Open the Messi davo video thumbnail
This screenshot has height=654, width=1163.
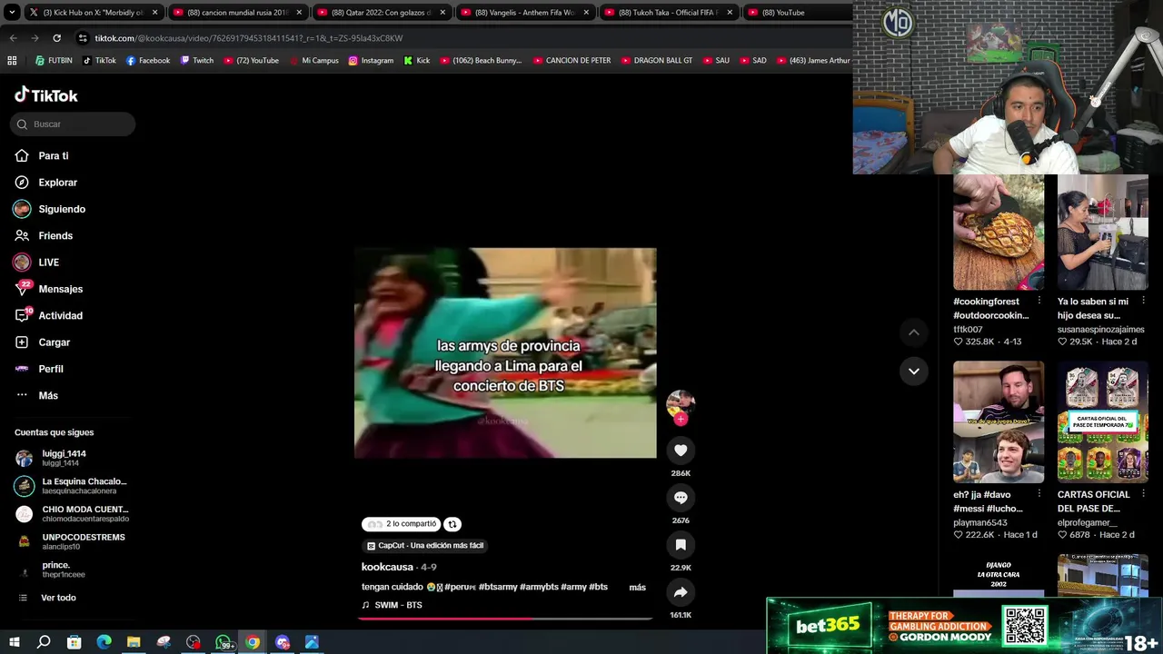click(999, 421)
